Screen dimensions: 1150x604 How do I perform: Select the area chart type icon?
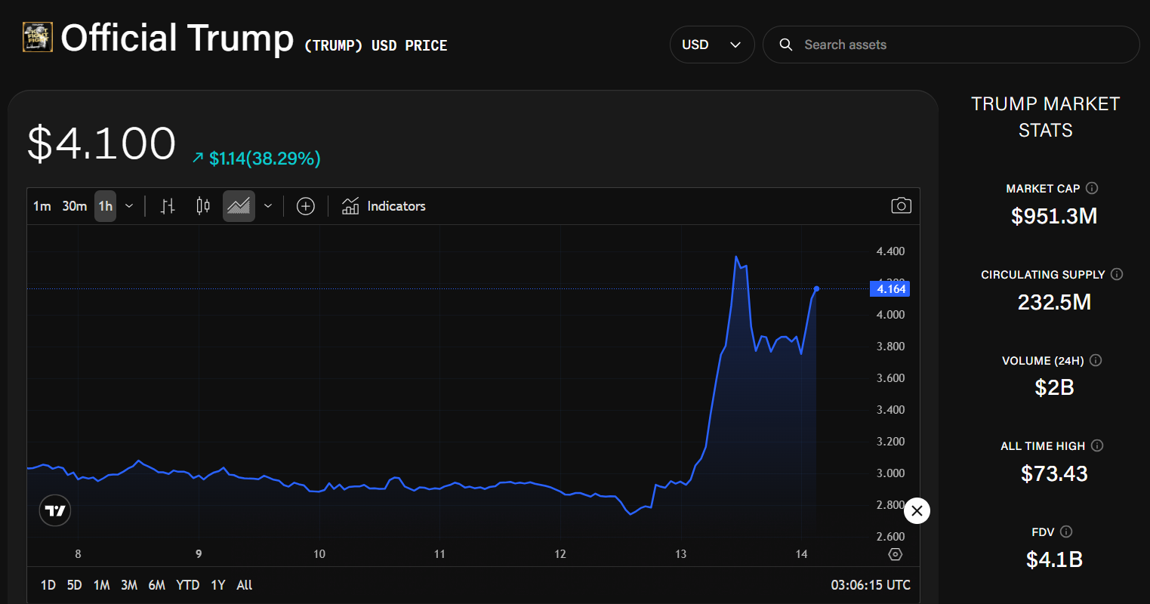239,206
